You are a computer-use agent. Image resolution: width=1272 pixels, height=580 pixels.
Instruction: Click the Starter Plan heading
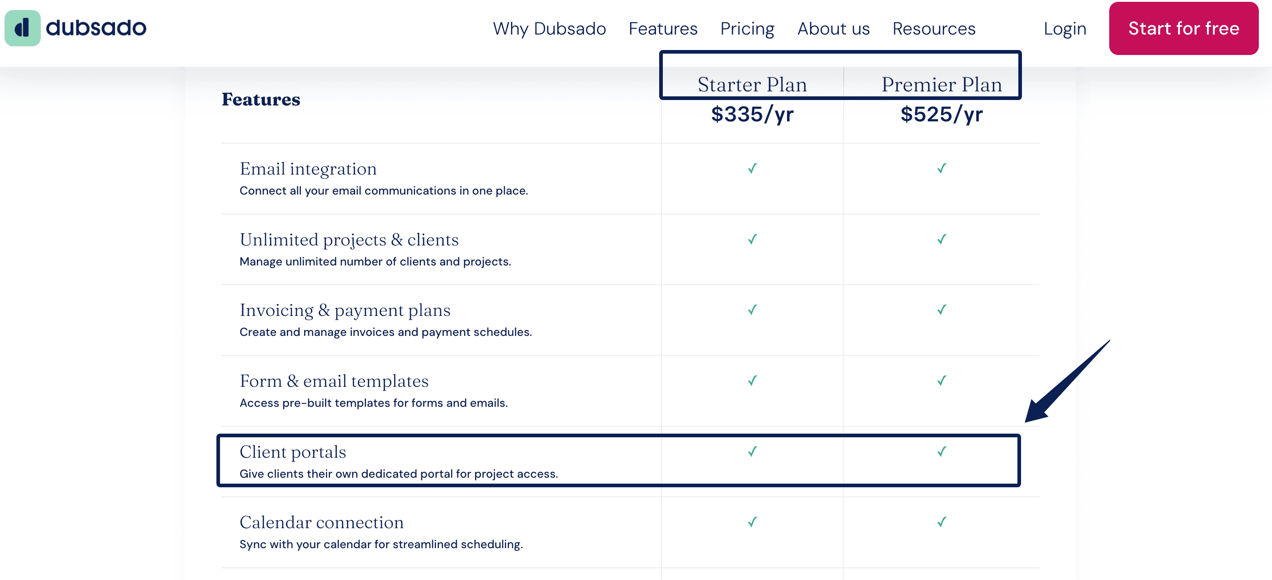(x=752, y=85)
